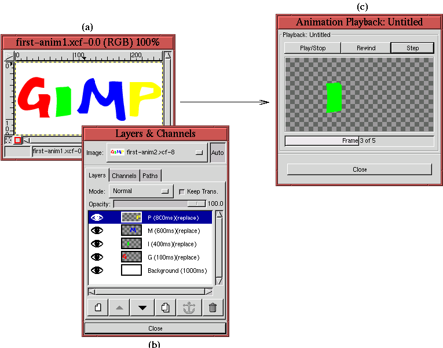
Task: Switch to the Paths tab
Action: point(150,176)
